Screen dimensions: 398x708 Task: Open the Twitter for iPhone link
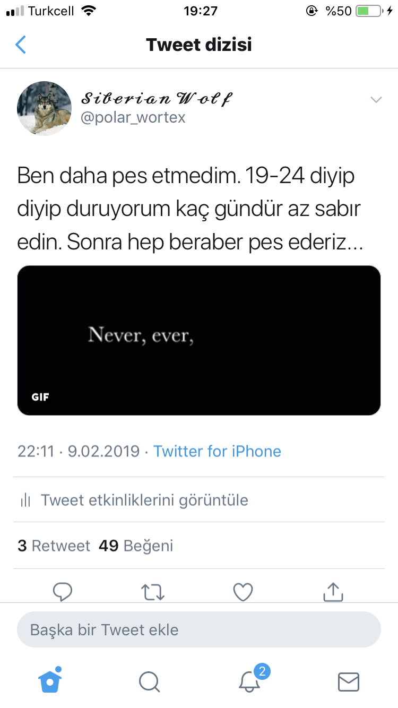217,451
